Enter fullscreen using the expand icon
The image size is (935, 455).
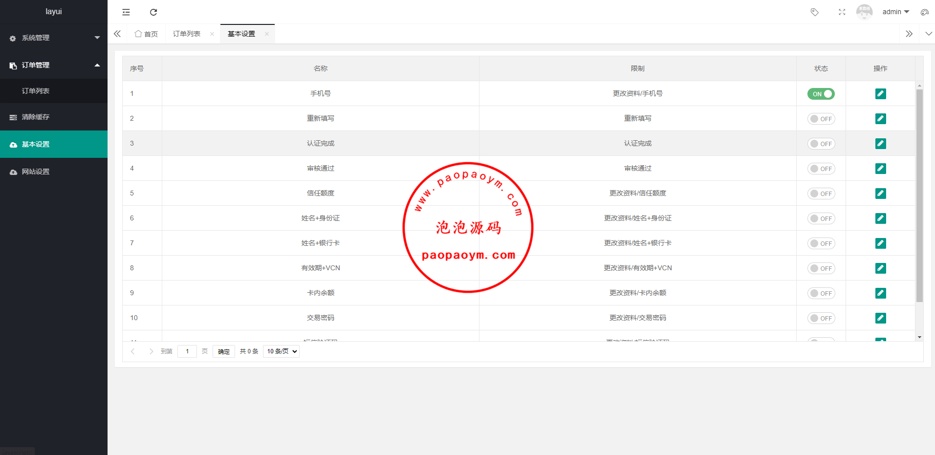[x=842, y=12]
